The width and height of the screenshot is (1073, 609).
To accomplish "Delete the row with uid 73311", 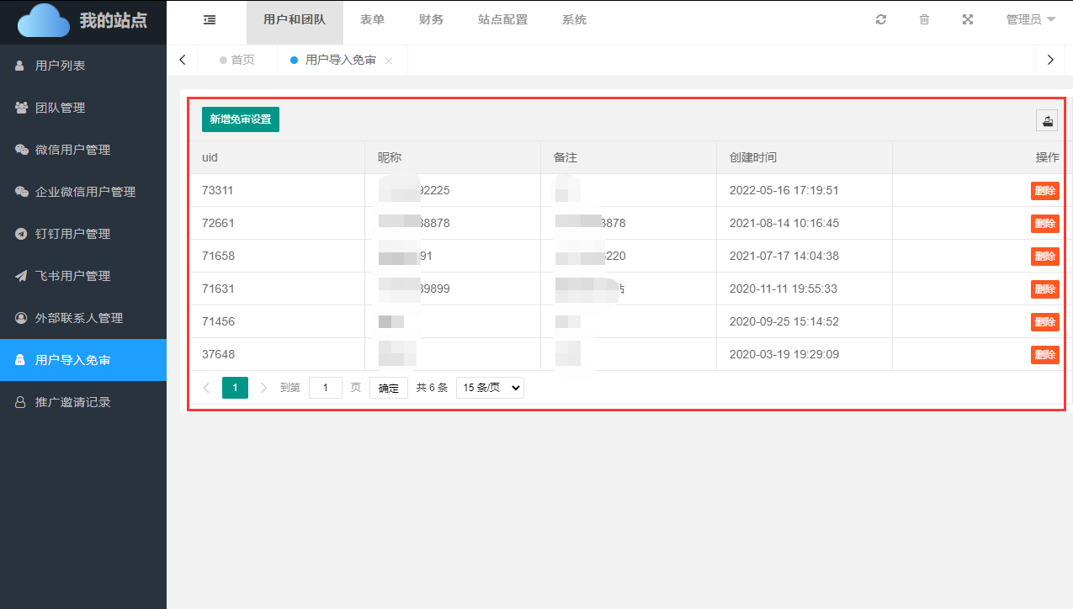I will coord(1044,191).
